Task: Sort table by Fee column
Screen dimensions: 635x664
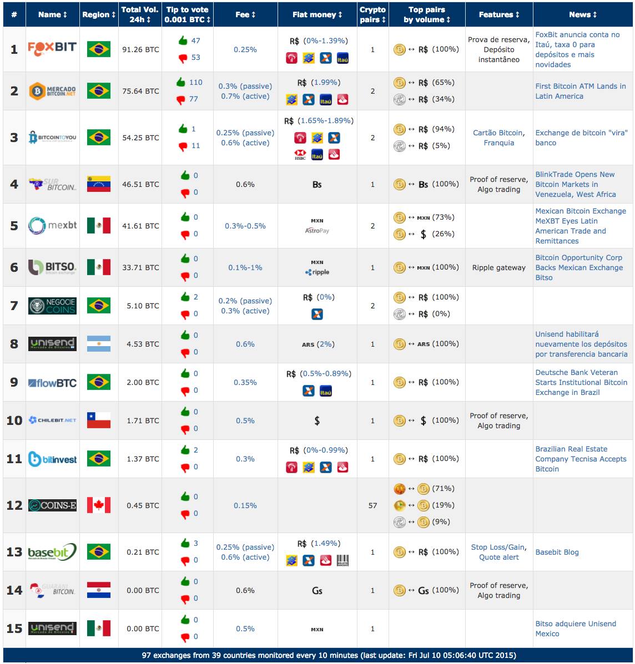Action: pos(245,14)
